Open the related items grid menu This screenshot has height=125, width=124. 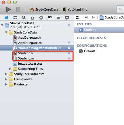(78, 17)
